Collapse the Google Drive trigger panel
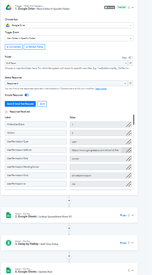152x275 pixels. [x=132, y=8]
